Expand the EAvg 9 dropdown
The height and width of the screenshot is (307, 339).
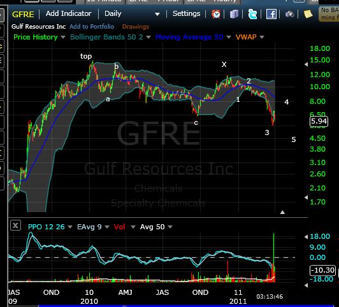[107, 227]
